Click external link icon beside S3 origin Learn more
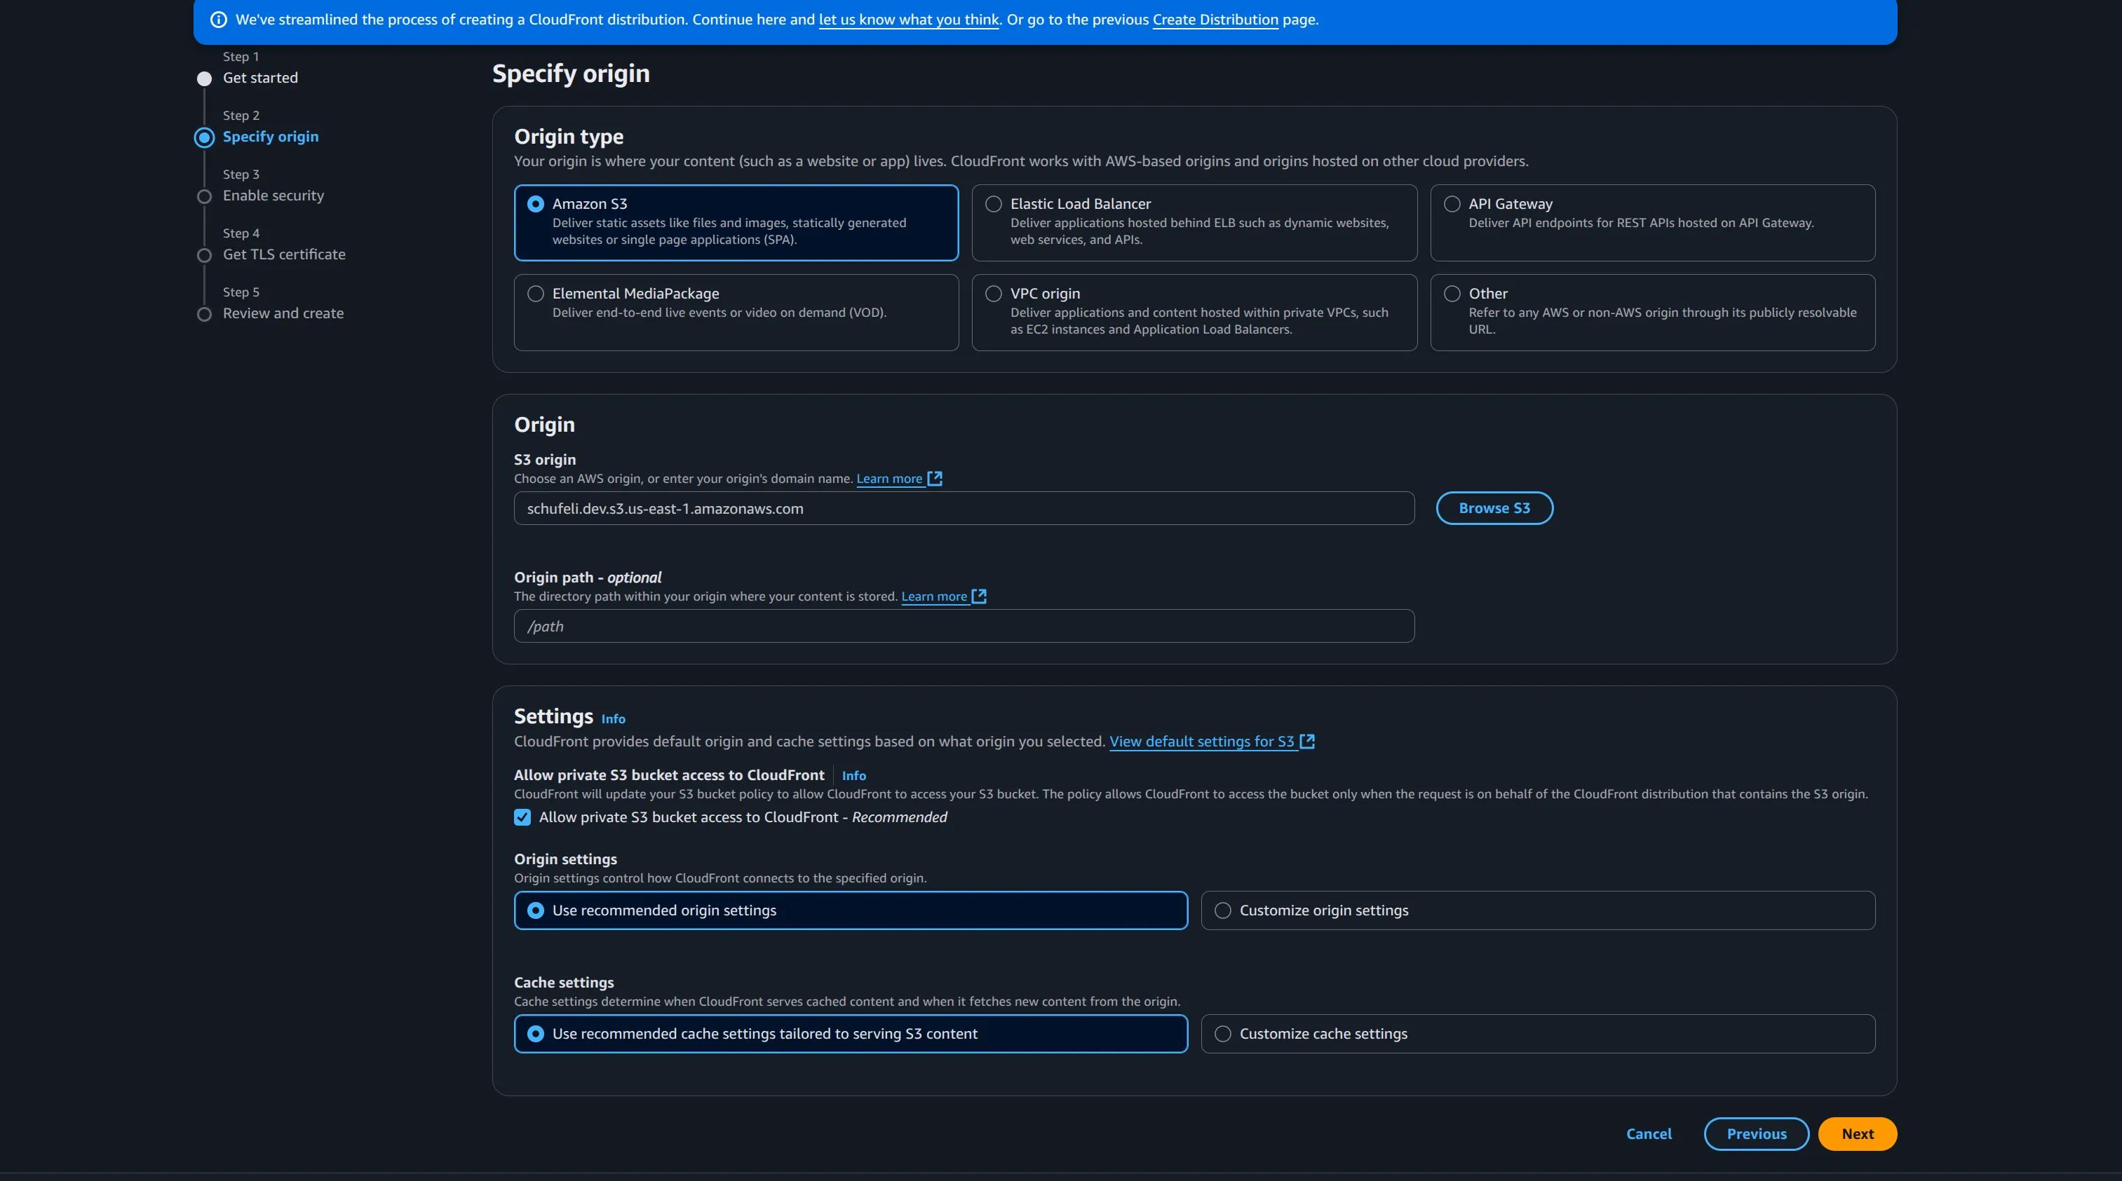2122x1181 pixels. [934, 479]
